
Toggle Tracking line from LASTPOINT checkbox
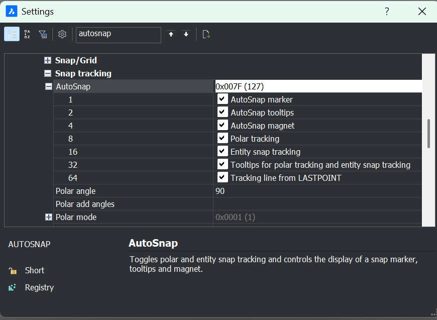pos(222,177)
